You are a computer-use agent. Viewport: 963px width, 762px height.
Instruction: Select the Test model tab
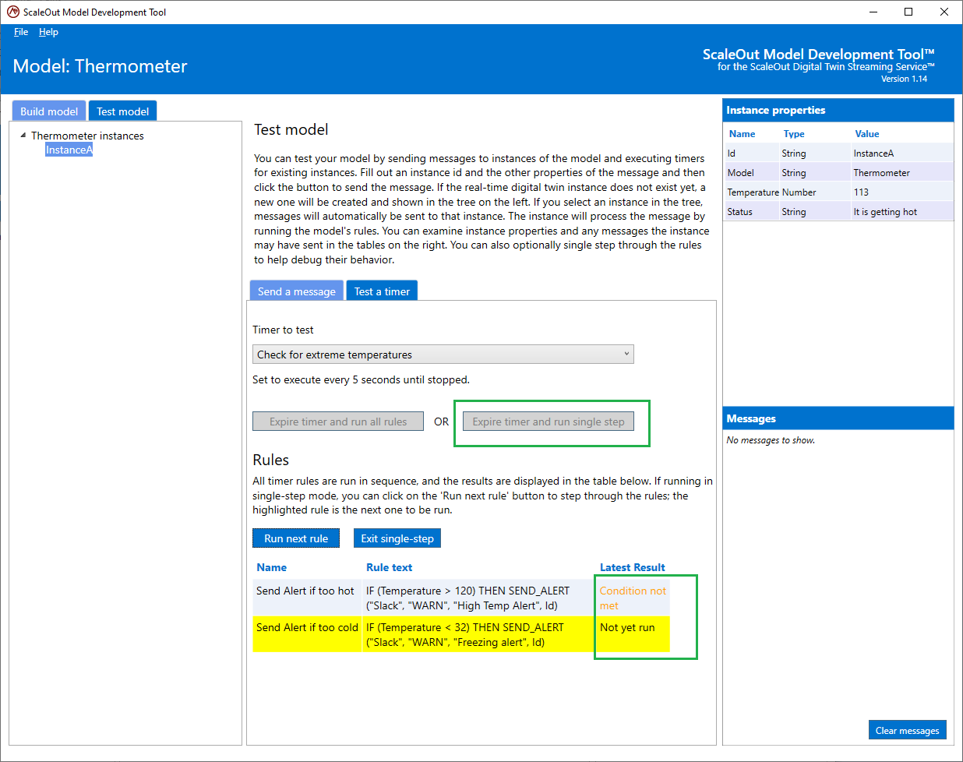pos(123,111)
